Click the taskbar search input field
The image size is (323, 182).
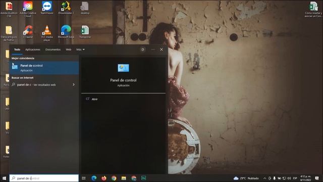pos(44,178)
